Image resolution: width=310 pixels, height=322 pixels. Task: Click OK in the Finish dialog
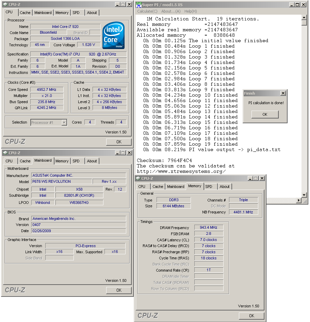tap(265, 114)
